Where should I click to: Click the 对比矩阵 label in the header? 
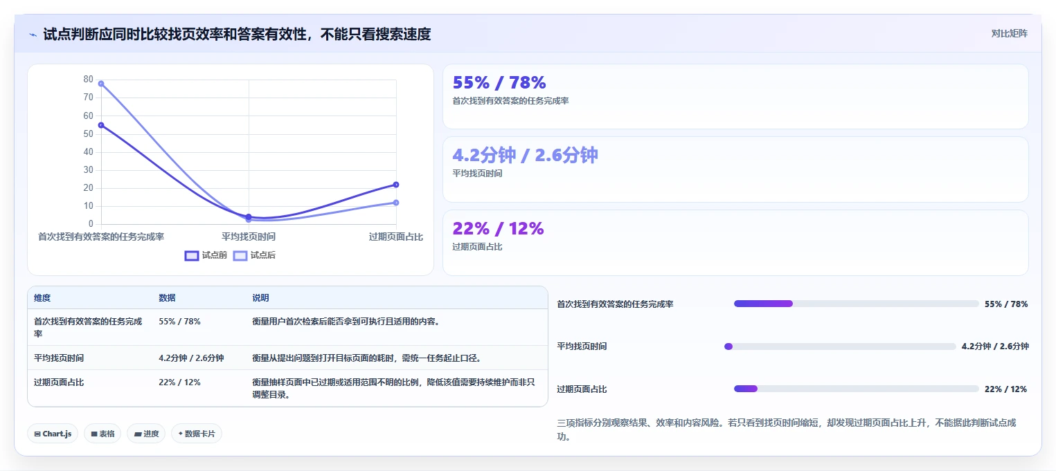[x=1009, y=33]
